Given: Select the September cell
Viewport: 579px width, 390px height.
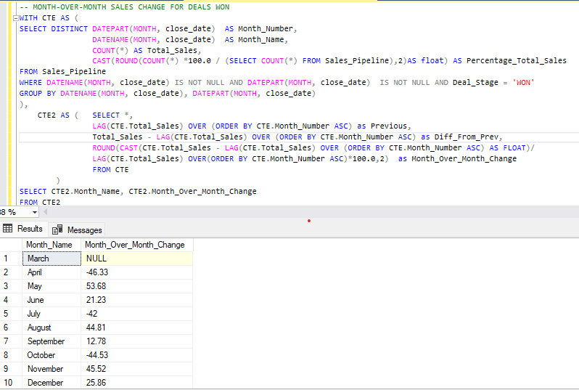Looking at the screenshot, I should click(x=52, y=341).
